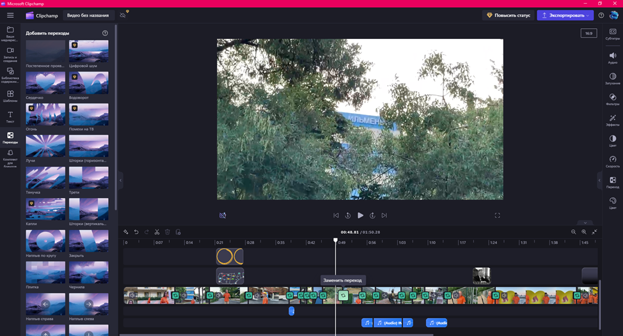Select Переходы sidebar tab
Viewport: 623px width, 336px height.
coord(10,137)
